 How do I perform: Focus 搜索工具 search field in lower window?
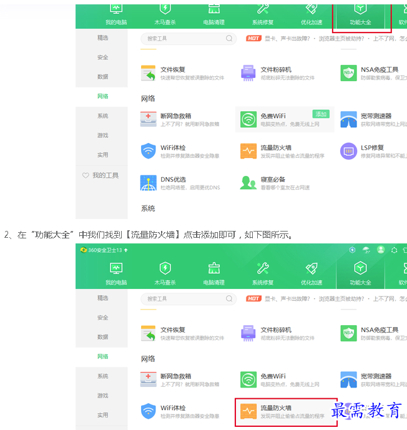click(x=189, y=299)
